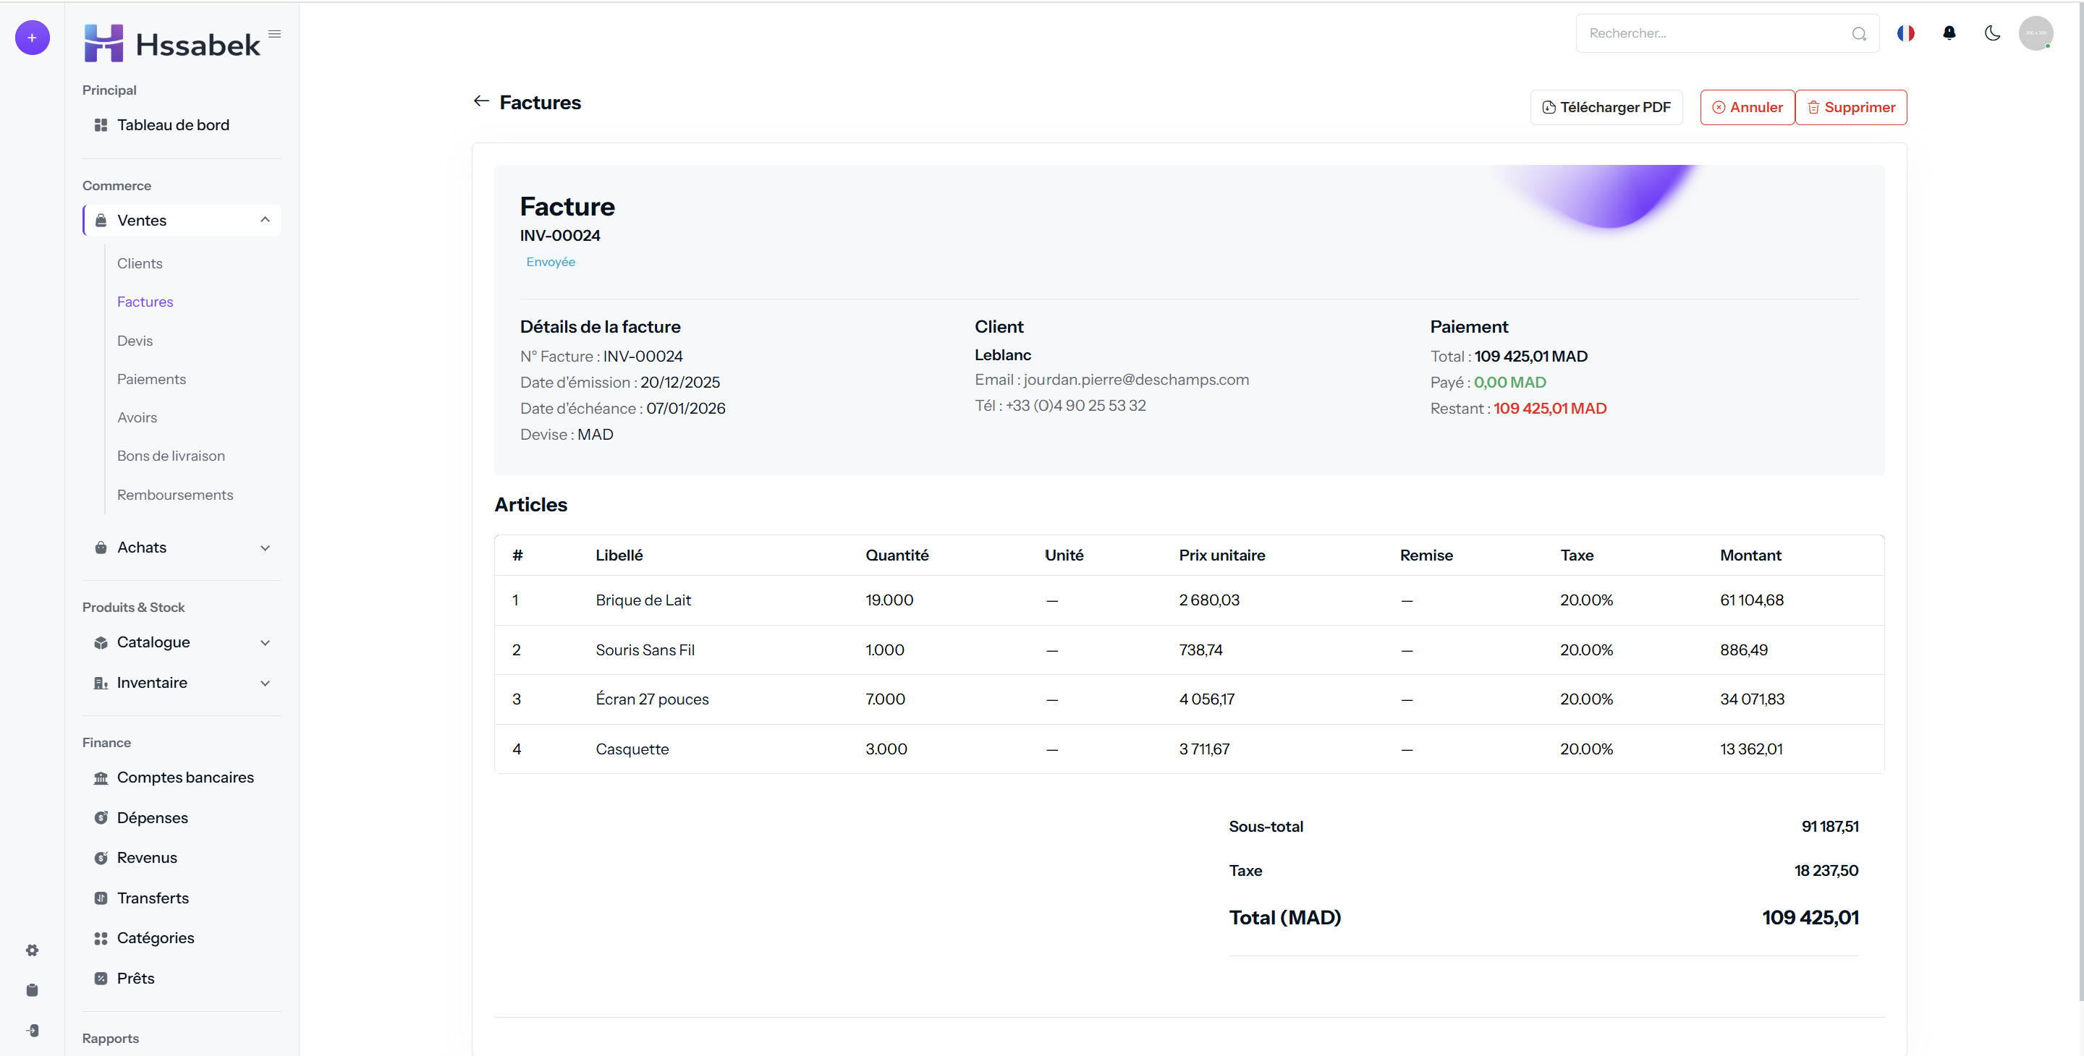2084x1056 pixels.
Task: Click the purple plus quick-add button
Action: pyautogui.click(x=33, y=38)
